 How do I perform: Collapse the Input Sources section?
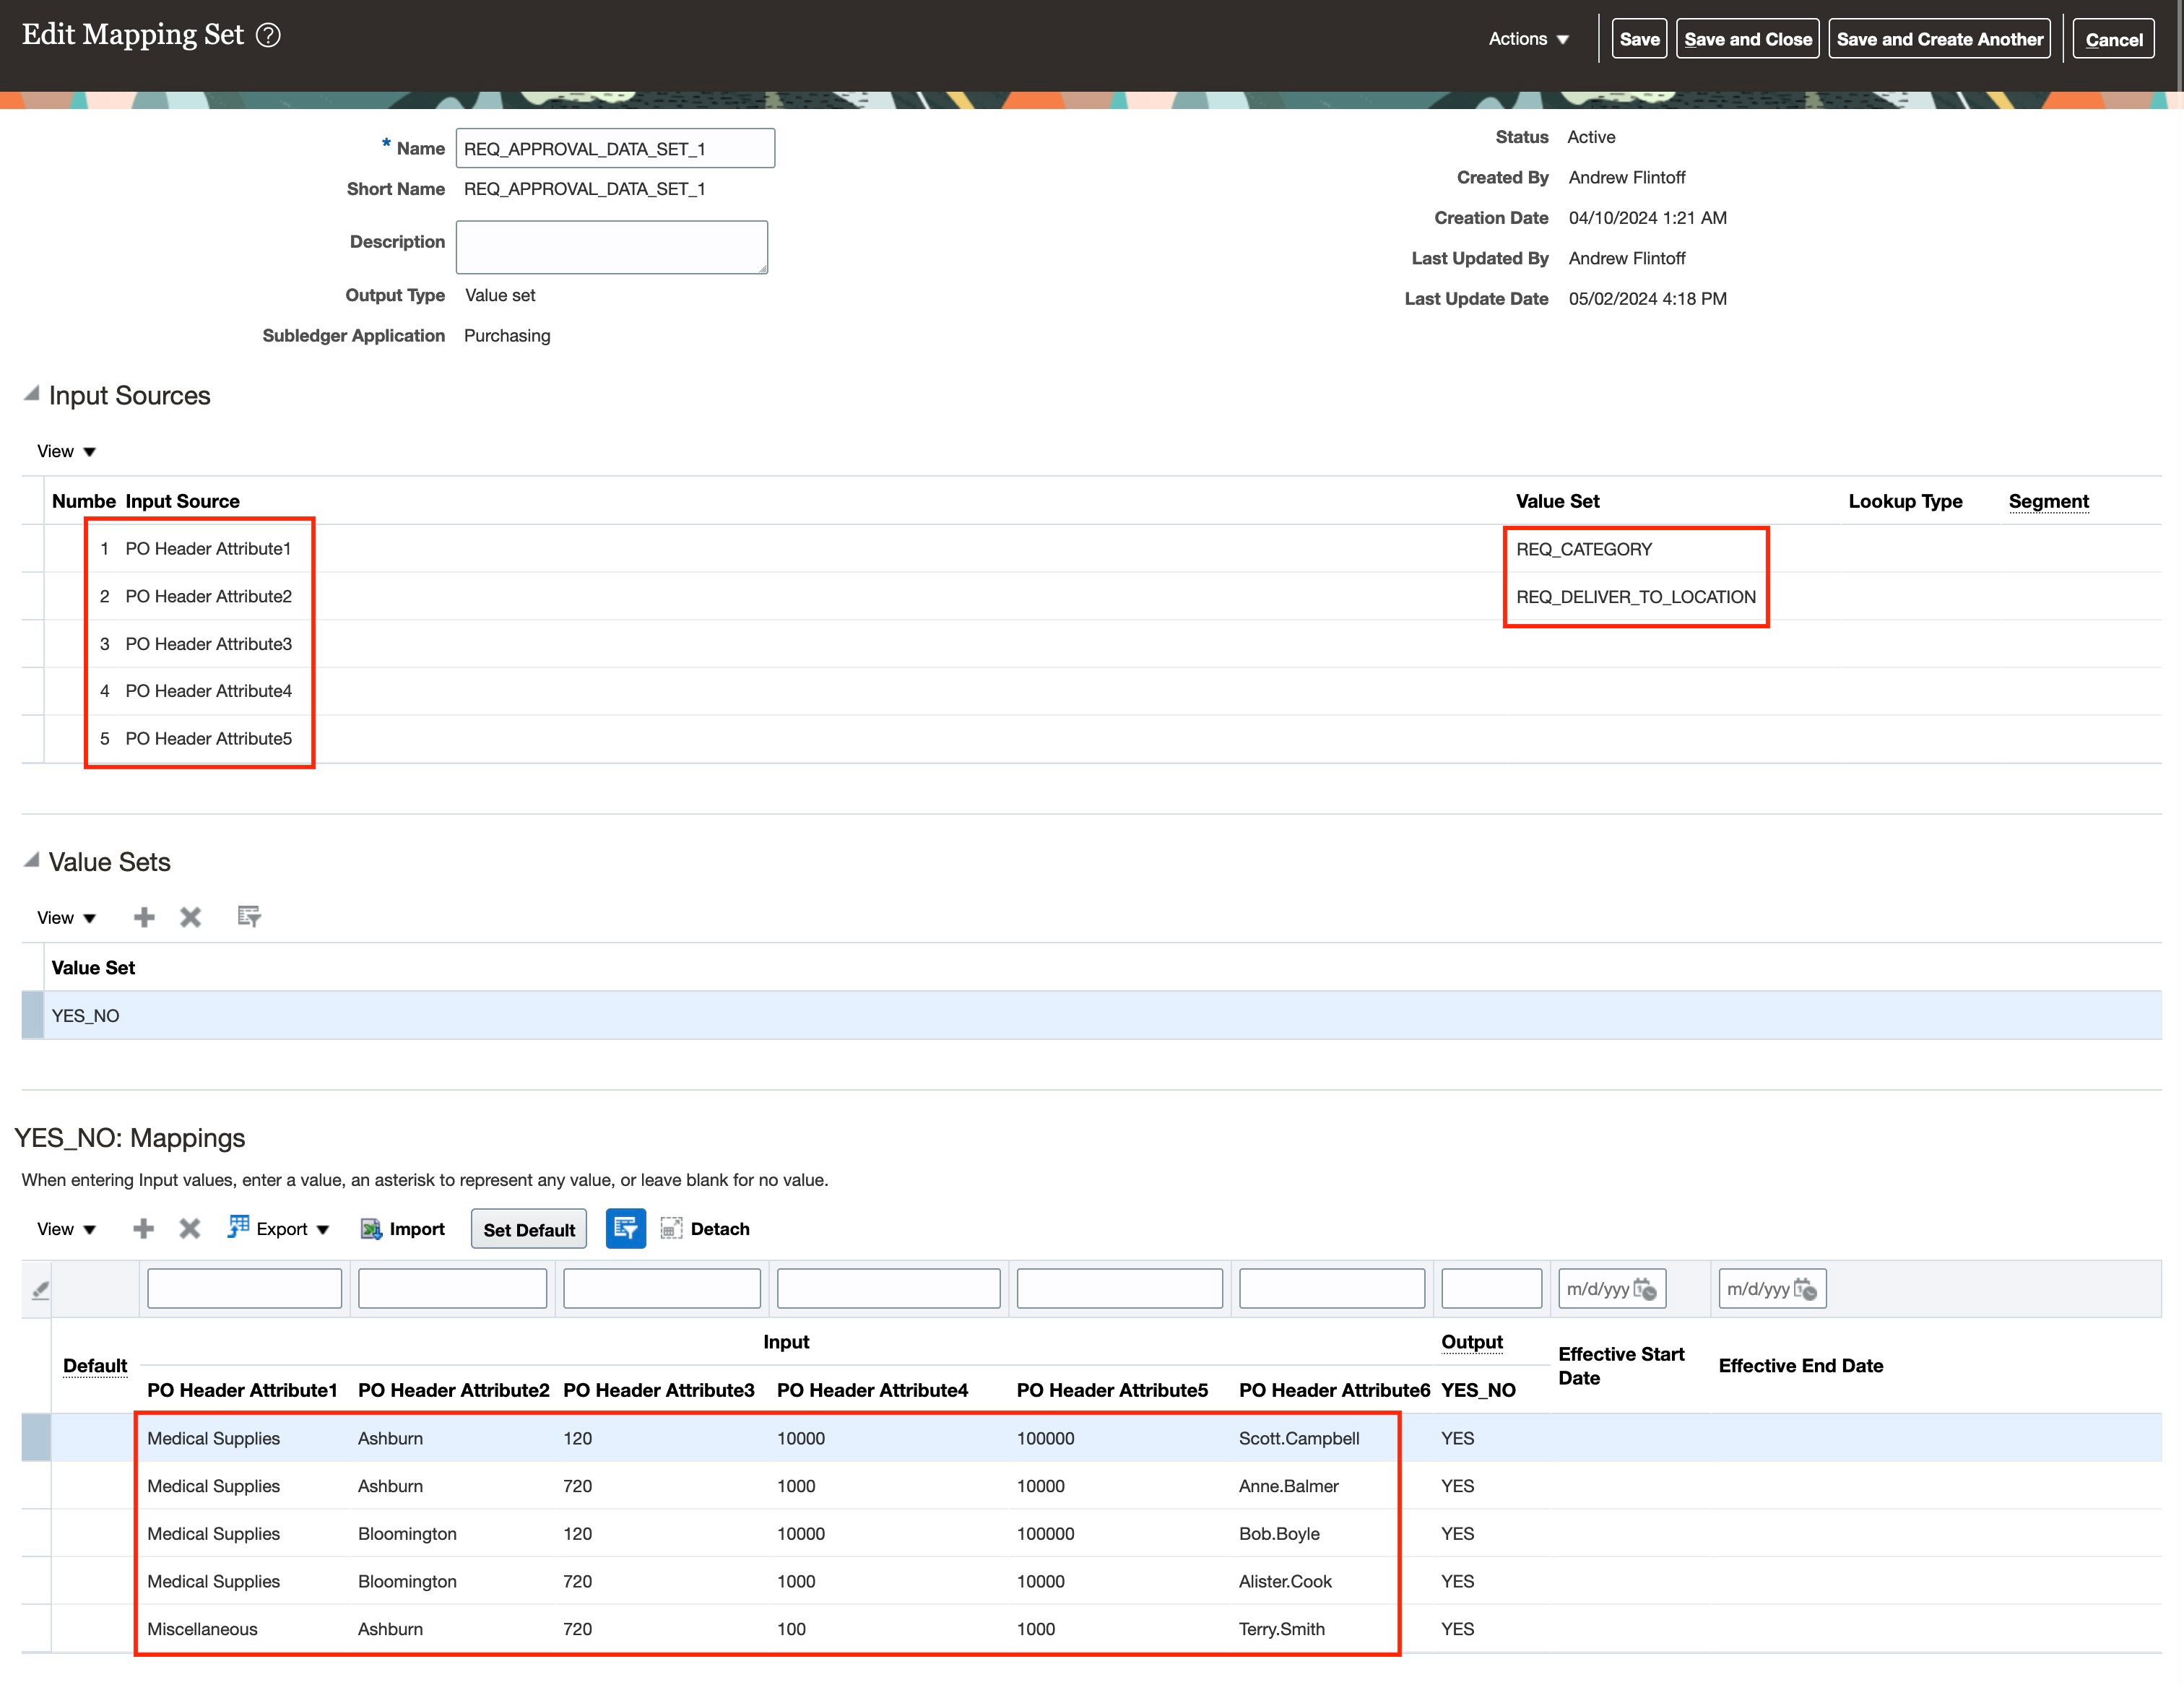(x=32, y=393)
